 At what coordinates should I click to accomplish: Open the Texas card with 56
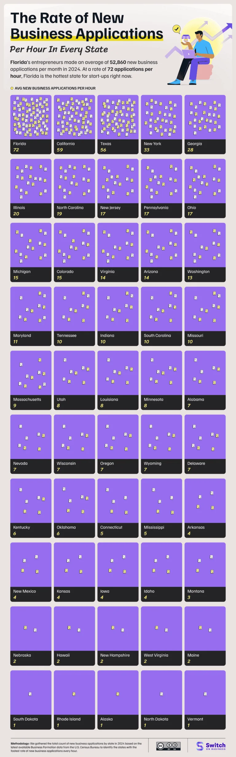[x=118, y=124]
